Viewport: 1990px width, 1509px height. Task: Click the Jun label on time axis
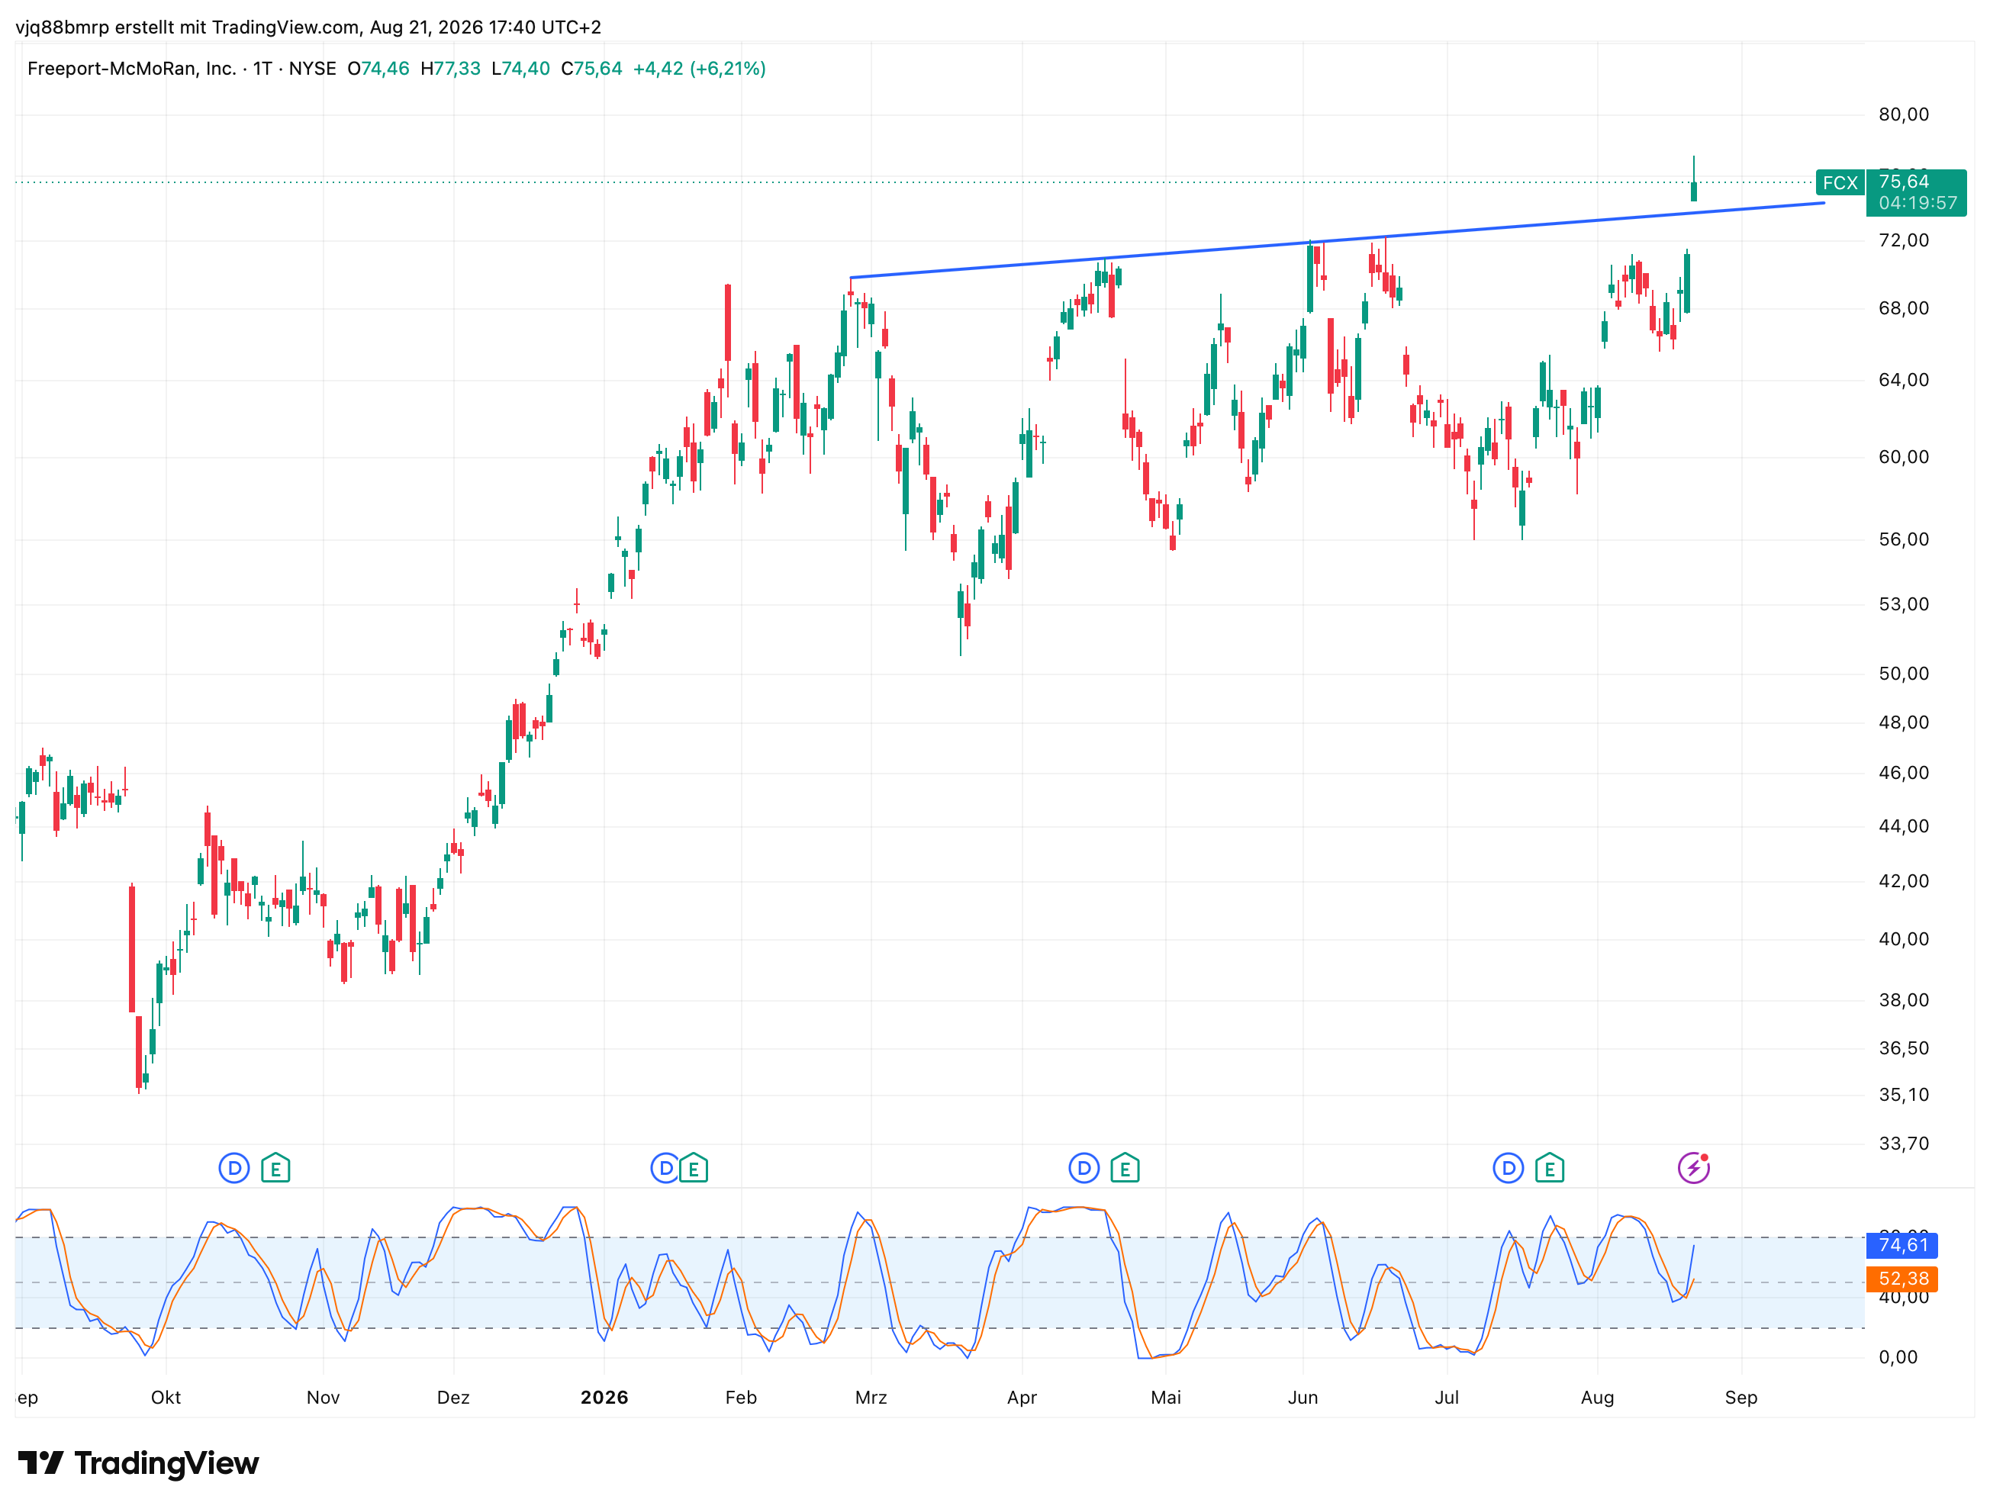[x=1303, y=1398]
